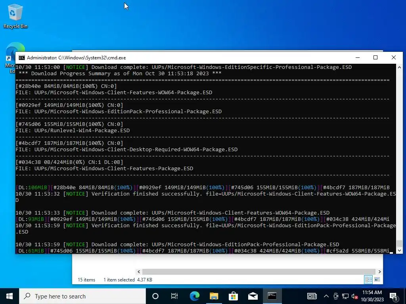
Task: Switch to File Explorer on taskbar
Action: pyautogui.click(x=214, y=296)
